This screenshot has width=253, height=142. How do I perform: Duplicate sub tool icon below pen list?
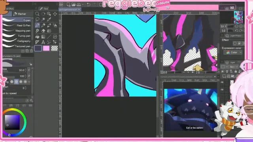point(27,51)
